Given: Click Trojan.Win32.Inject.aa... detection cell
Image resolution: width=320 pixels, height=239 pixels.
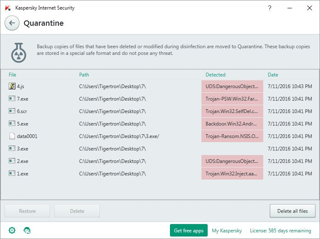Looking at the screenshot, I should pos(232,174).
